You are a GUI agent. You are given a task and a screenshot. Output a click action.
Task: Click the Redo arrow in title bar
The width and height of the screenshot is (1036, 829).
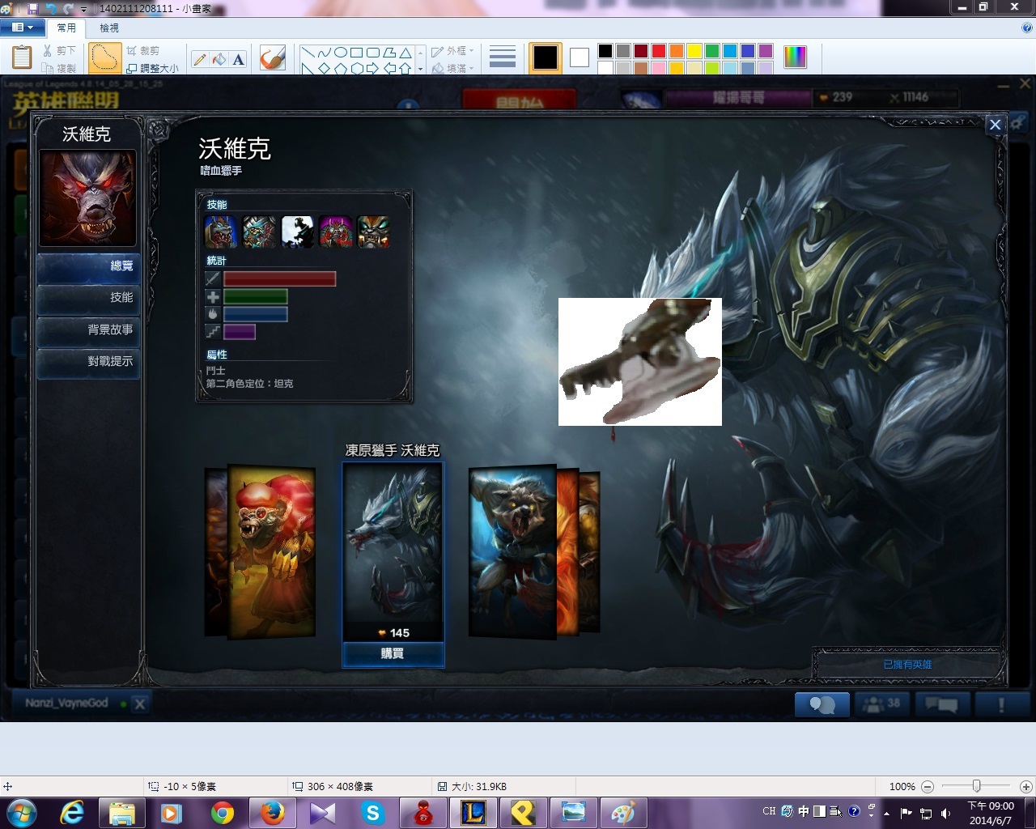[68, 8]
